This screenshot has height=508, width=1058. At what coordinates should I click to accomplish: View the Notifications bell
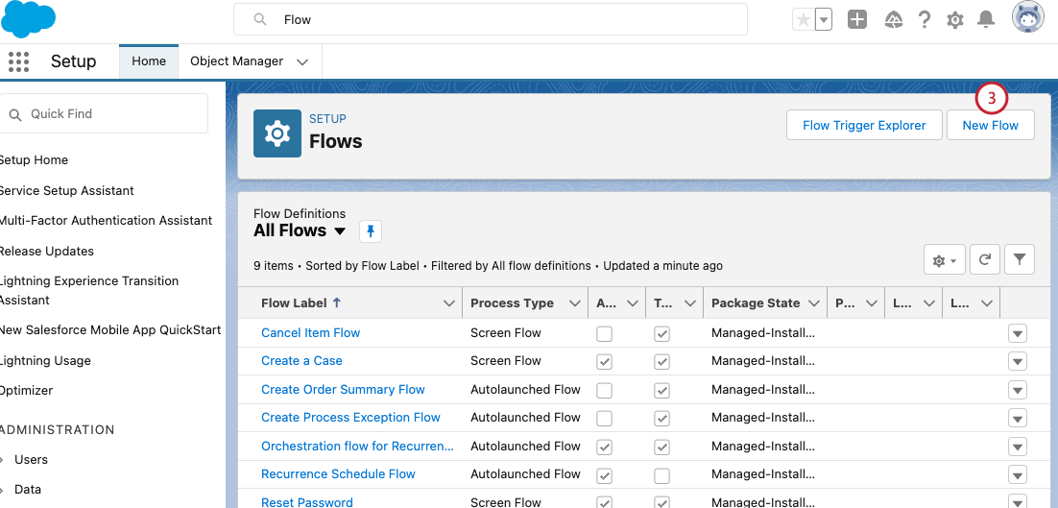point(985,19)
